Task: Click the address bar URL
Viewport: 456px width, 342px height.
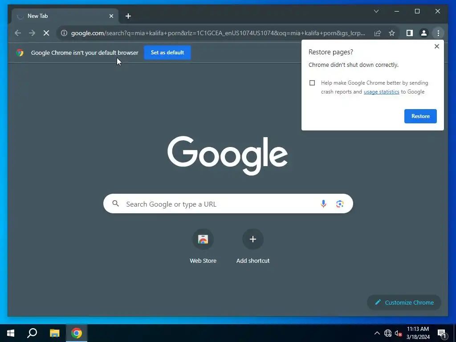Action: [x=218, y=33]
